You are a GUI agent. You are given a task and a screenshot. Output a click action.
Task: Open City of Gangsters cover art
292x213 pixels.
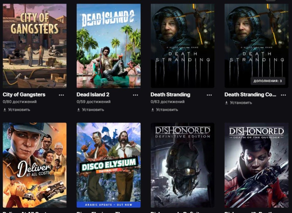(35, 46)
